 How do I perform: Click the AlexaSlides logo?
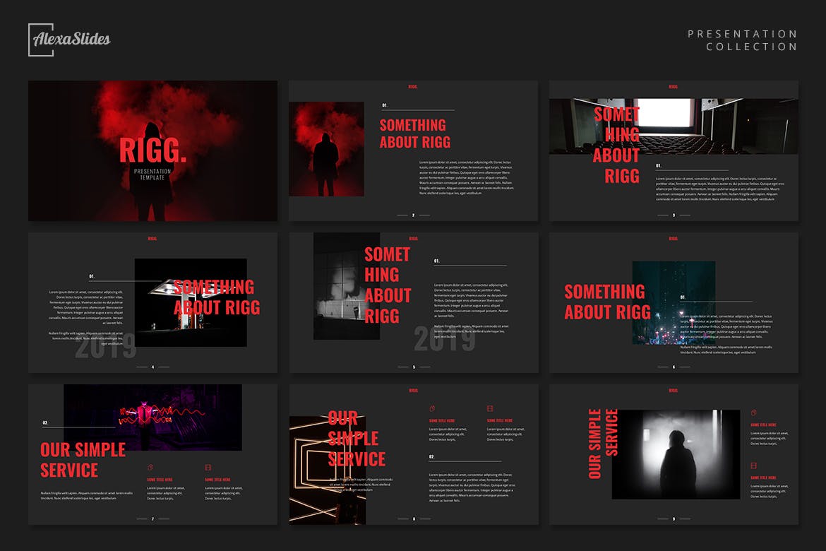(x=69, y=40)
